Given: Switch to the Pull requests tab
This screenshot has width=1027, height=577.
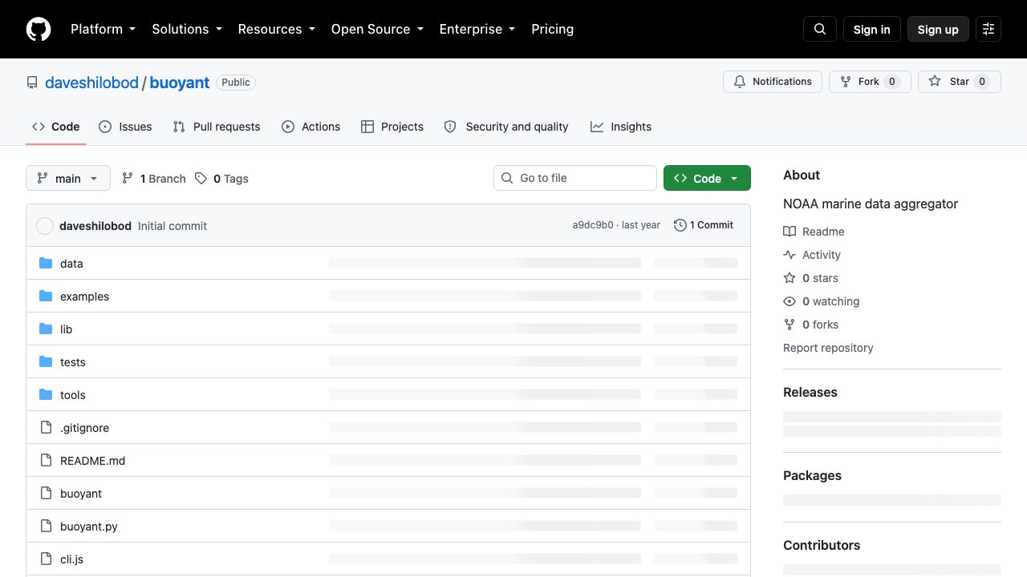Looking at the screenshot, I should [x=217, y=127].
